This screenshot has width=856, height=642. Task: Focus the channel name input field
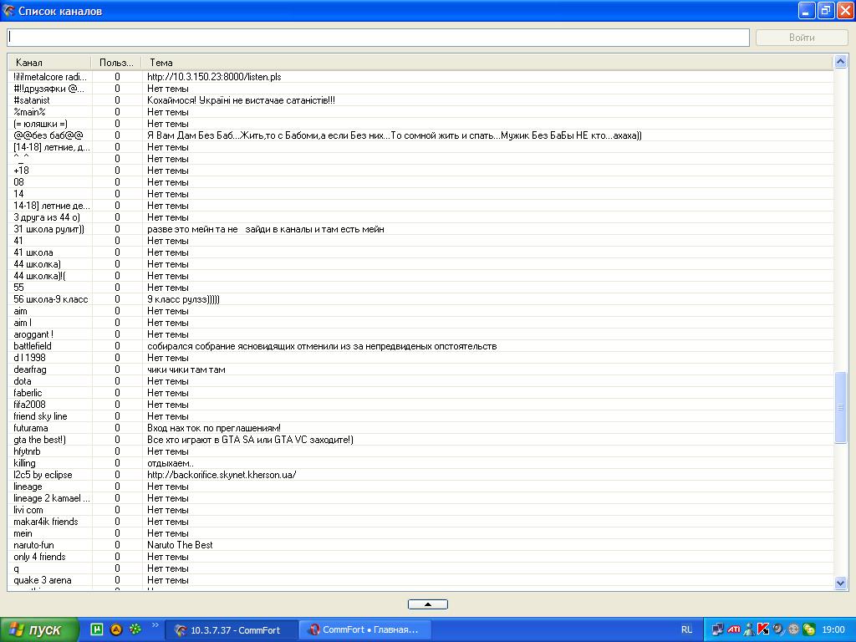pyautogui.click(x=378, y=38)
